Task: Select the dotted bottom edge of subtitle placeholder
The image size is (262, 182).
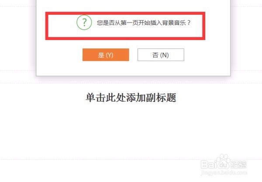Action: 131,159
